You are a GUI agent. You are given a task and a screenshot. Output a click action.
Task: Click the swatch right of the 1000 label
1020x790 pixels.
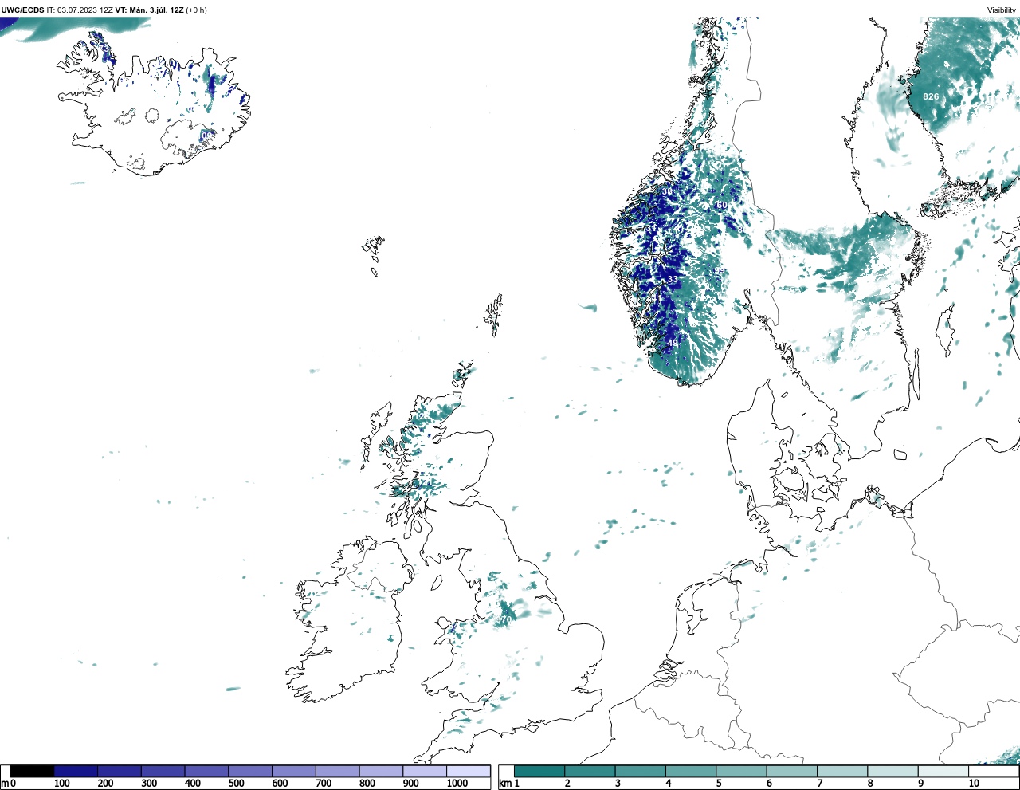pyautogui.click(x=468, y=771)
